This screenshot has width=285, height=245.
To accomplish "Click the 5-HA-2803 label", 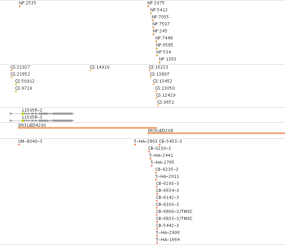I will [146, 141].
